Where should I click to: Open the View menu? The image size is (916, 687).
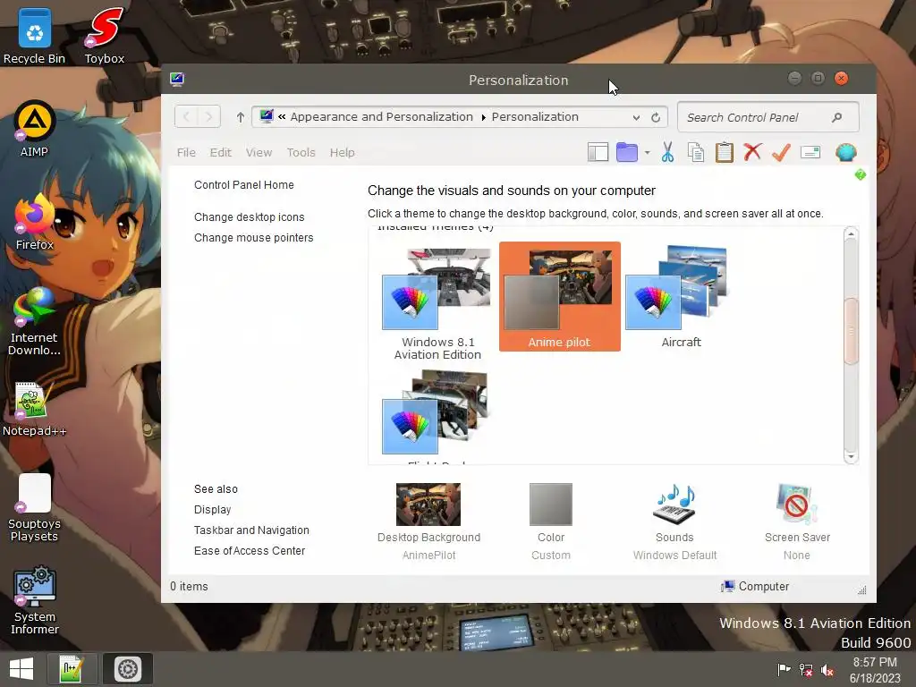coord(259,152)
